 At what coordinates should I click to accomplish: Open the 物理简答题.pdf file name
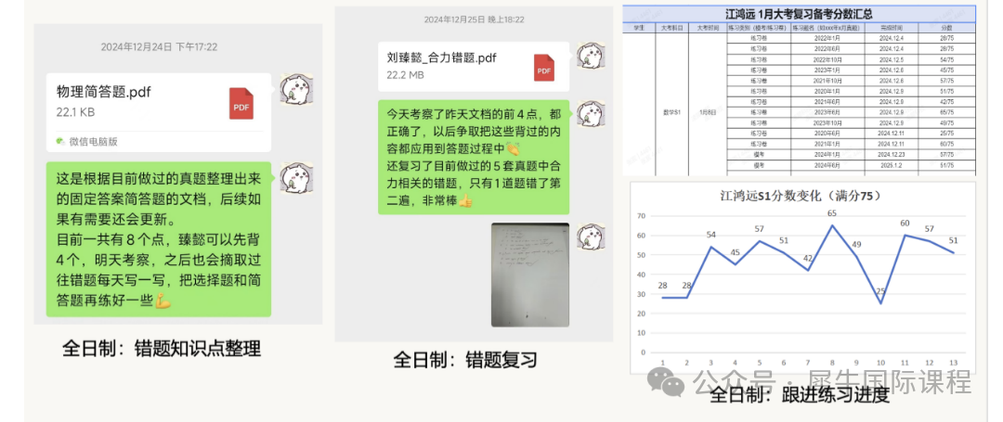pos(104,92)
